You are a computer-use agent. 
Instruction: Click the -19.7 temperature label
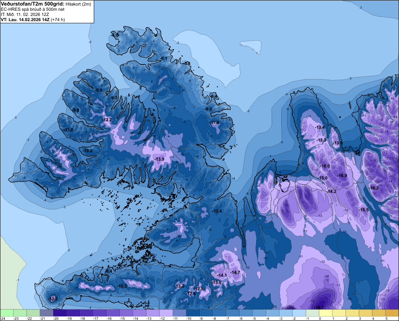pos(318,307)
